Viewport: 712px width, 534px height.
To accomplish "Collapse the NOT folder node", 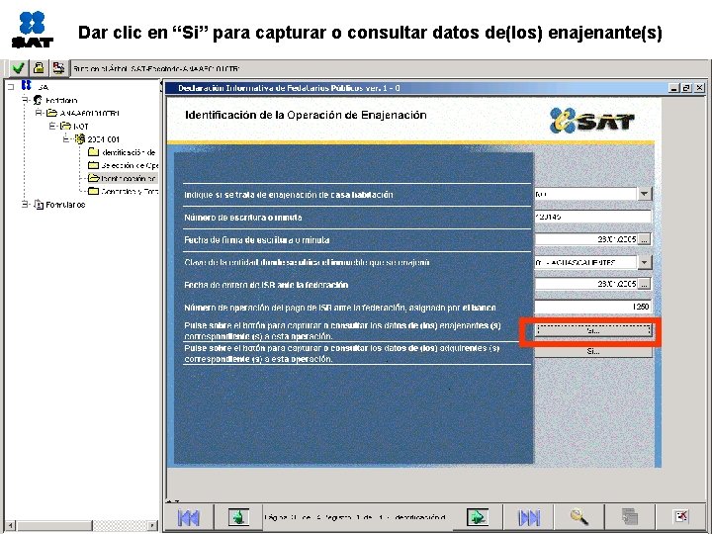I will [52, 126].
